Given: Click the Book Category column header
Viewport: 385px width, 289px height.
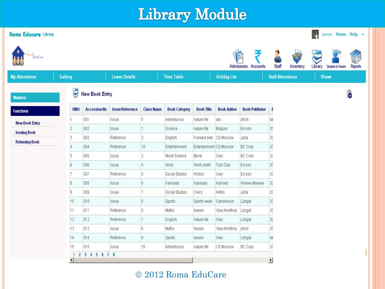Looking at the screenshot, I should [x=179, y=109].
